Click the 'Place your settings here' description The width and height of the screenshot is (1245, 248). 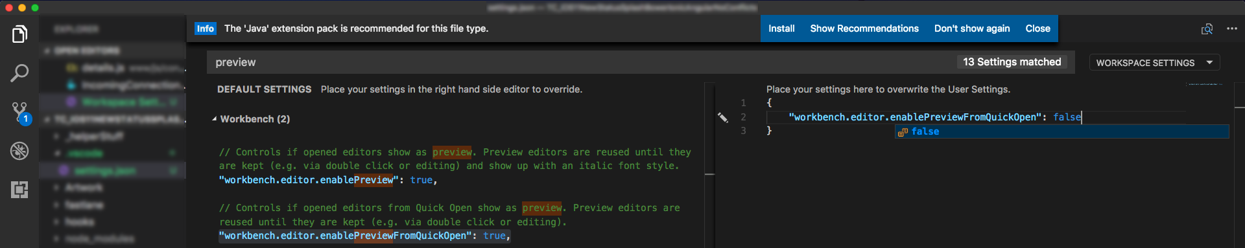[x=888, y=89]
